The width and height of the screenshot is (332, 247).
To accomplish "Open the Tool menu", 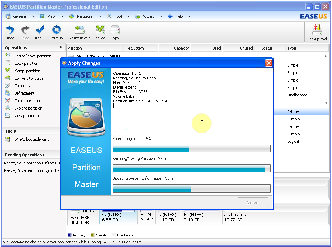I will (118, 16).
